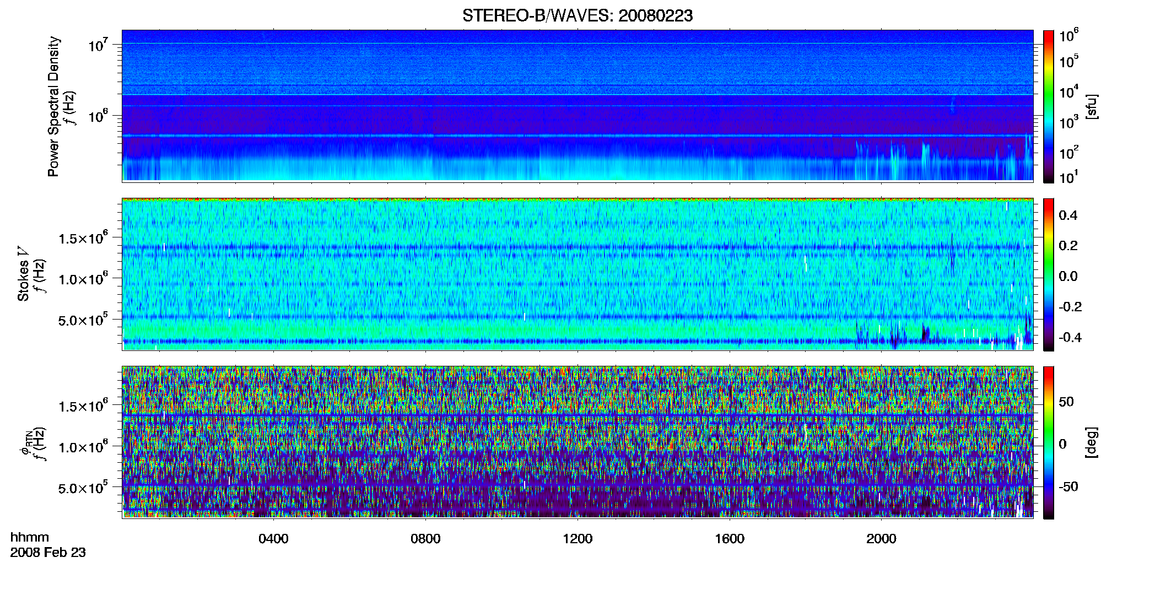Click the "0.2" Stokes V colorbar label
Screen dimensions: 1155x595
point(1068,246)
